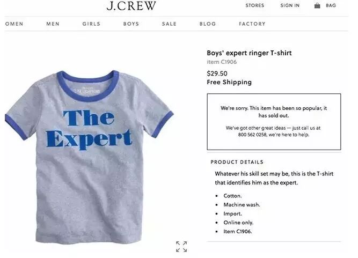
Task: Visit the BLOG page
Action: [208, 24]
